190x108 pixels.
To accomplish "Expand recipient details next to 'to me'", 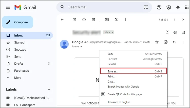I will [x=81, y=47].
